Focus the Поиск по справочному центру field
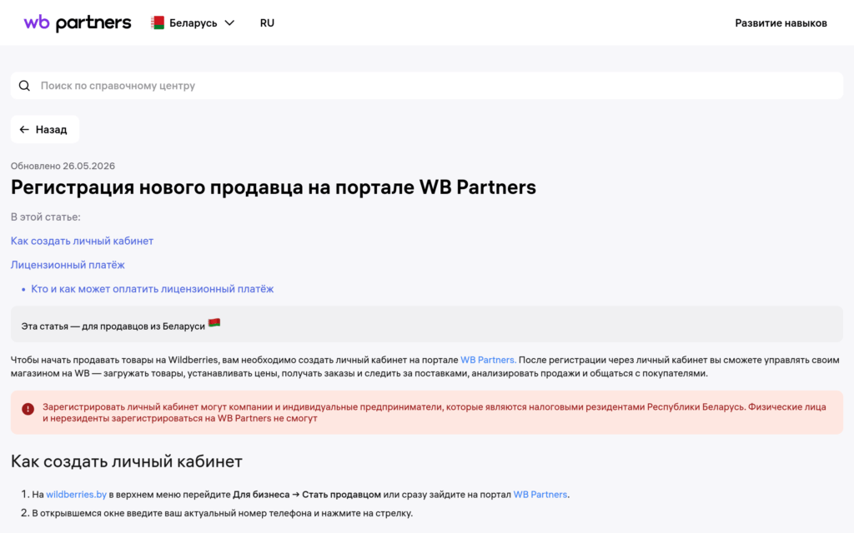The width and height of the screenshot is (854, 533). pos(426,86)
